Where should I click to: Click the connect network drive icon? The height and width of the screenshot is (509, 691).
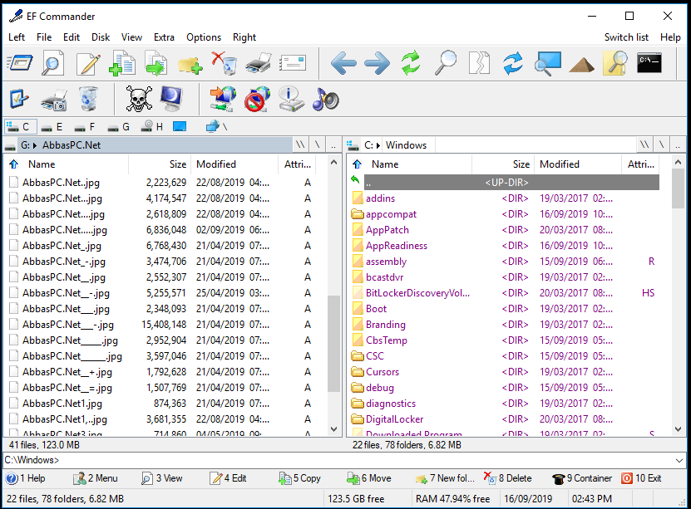tap(223, 99)
